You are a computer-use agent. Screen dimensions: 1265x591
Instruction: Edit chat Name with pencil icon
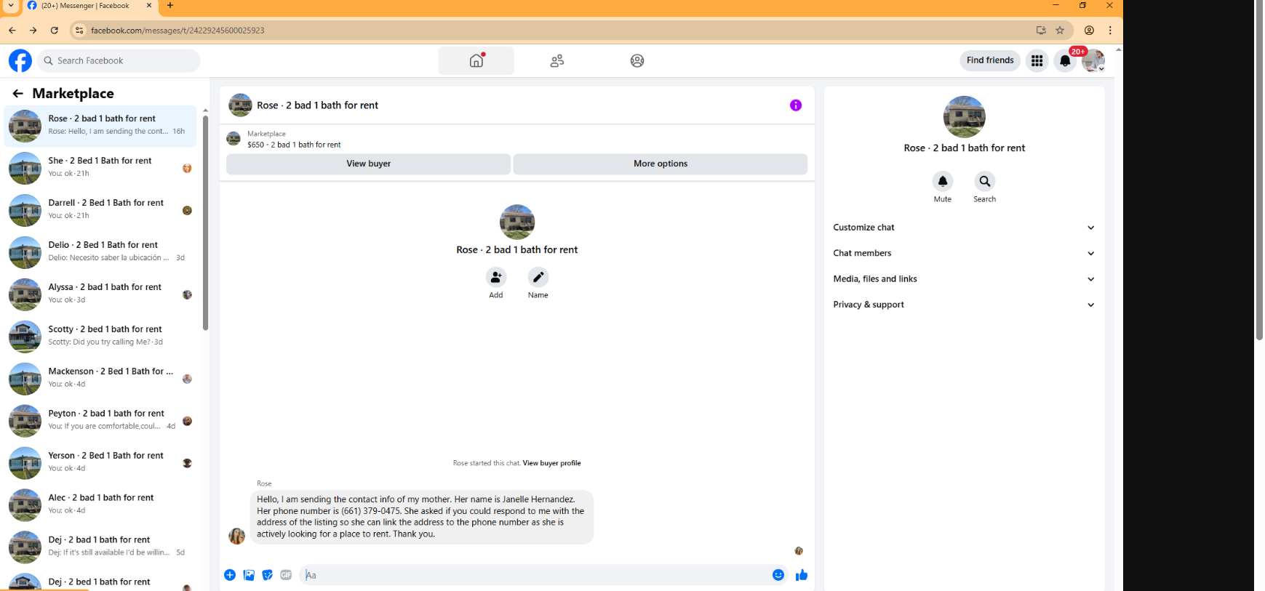point(538,277)
